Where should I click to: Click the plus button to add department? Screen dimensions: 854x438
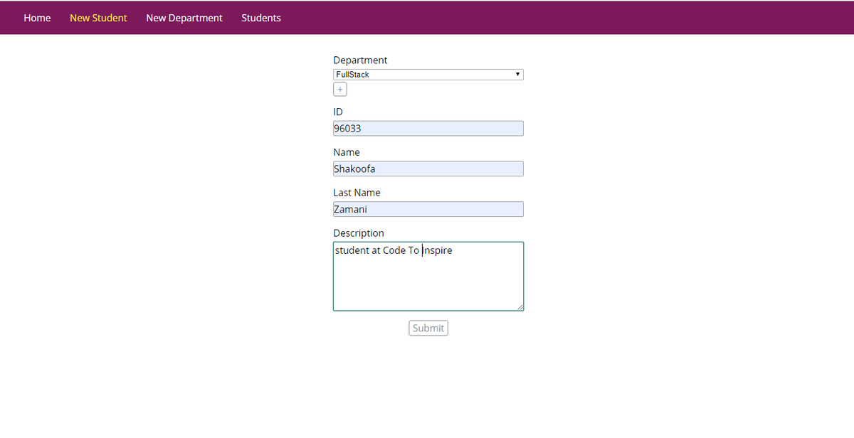(x=340, y=90)
